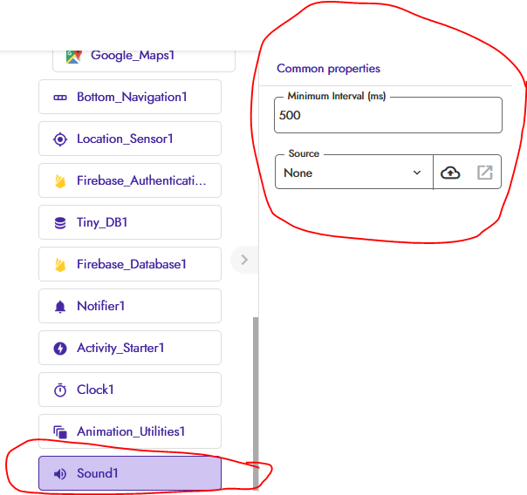The width and height of the screenshot is (527, 495).
Task: Click the Common properties heading
Action: (x=328, y=68)
